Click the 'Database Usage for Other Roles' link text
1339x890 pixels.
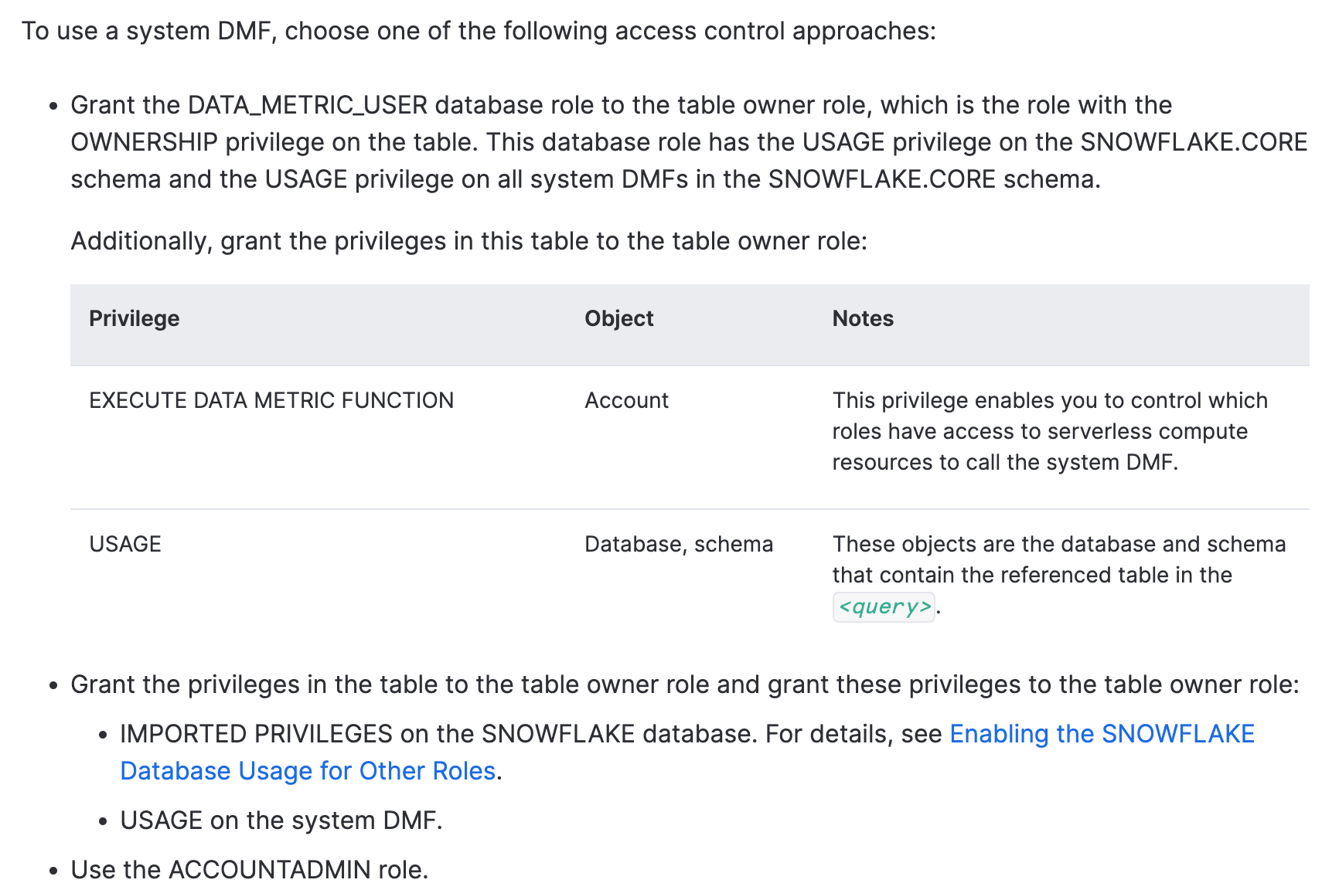point(308,771)
